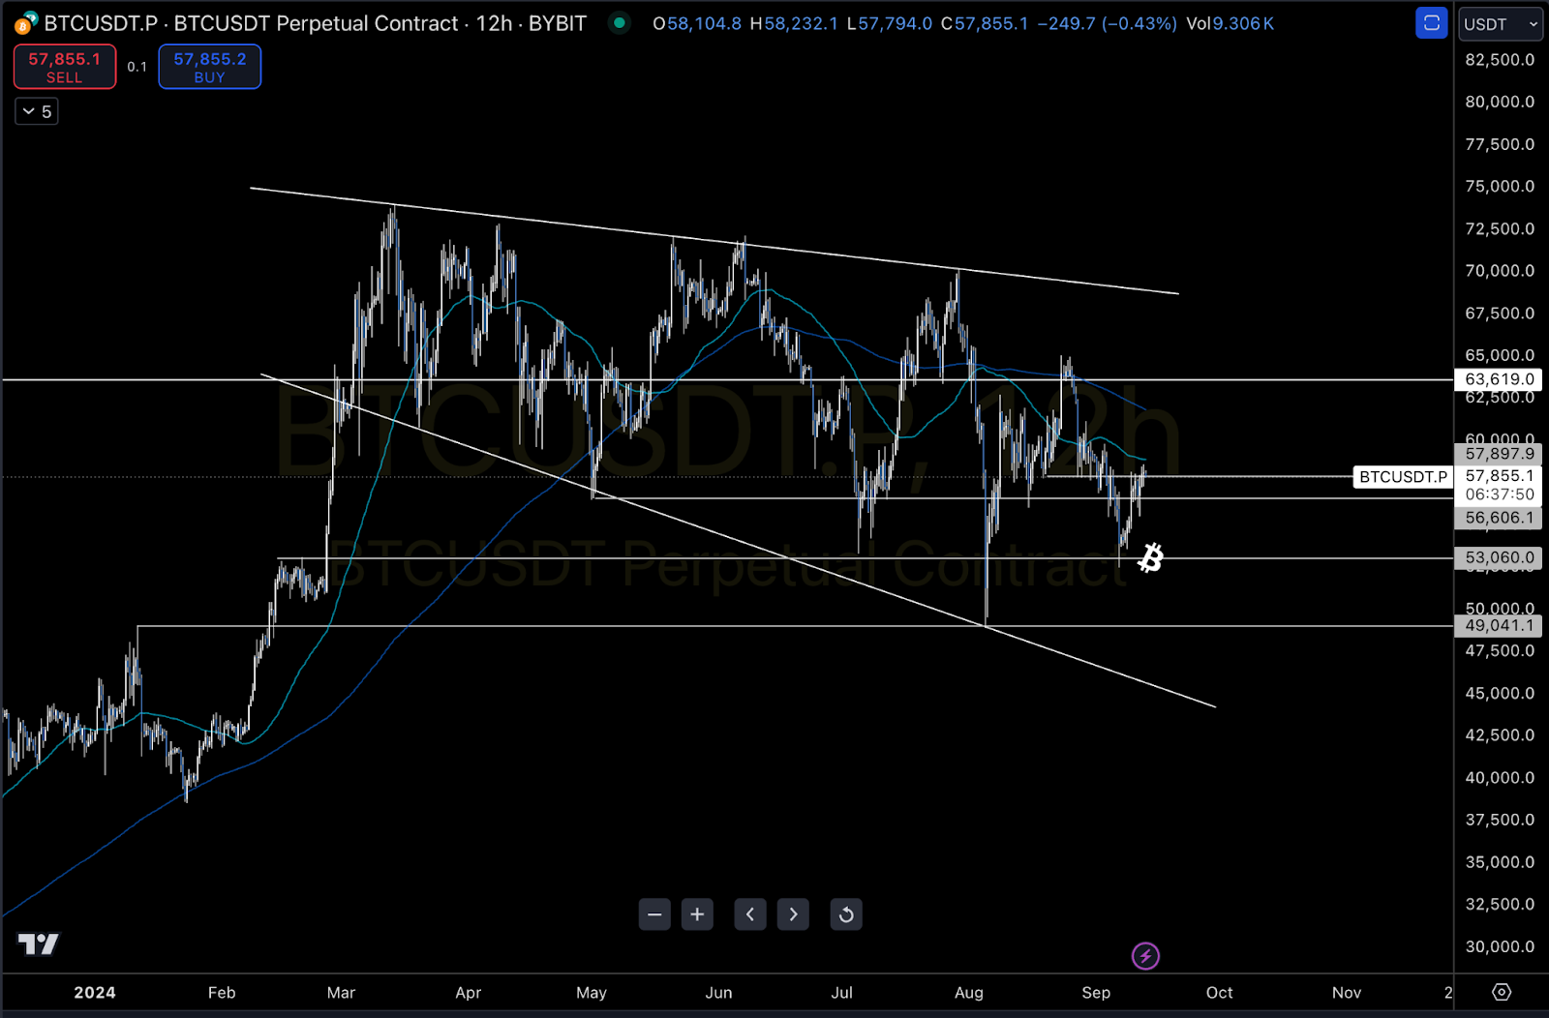Click the Jun label on time axis
The height and width of the screenshot is (1018, 1549).
(x=718, y=992)
